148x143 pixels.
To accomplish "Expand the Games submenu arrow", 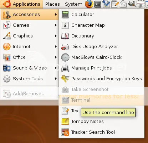I will [56, 25].
